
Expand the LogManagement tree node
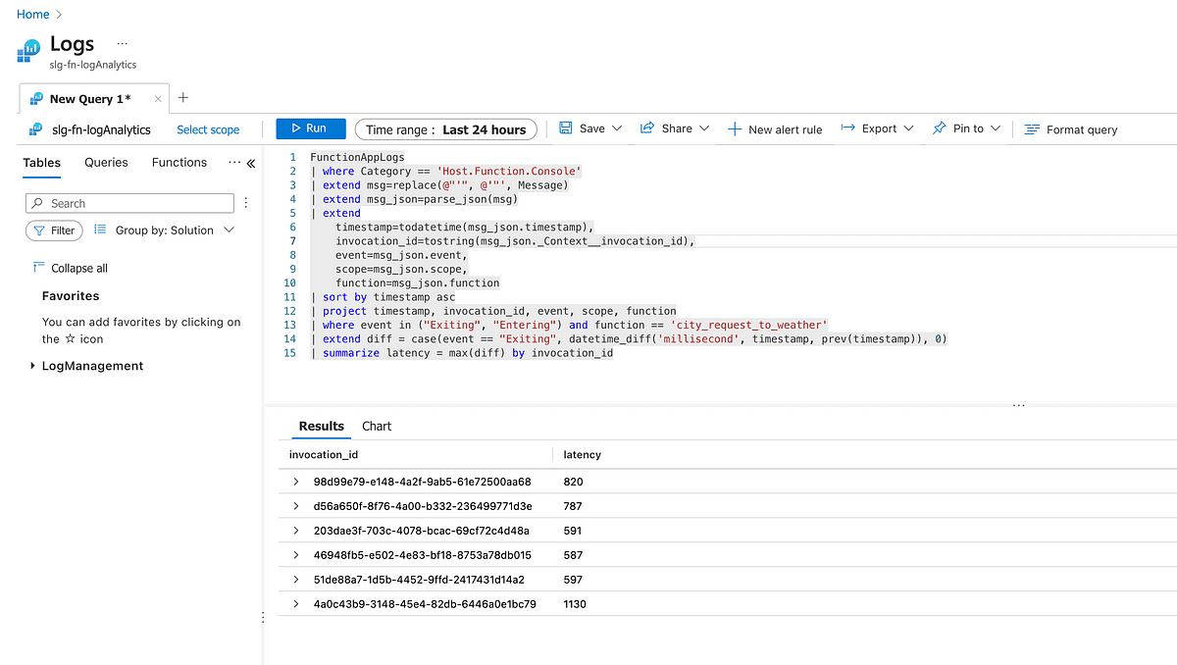click(x=34, y=366)
